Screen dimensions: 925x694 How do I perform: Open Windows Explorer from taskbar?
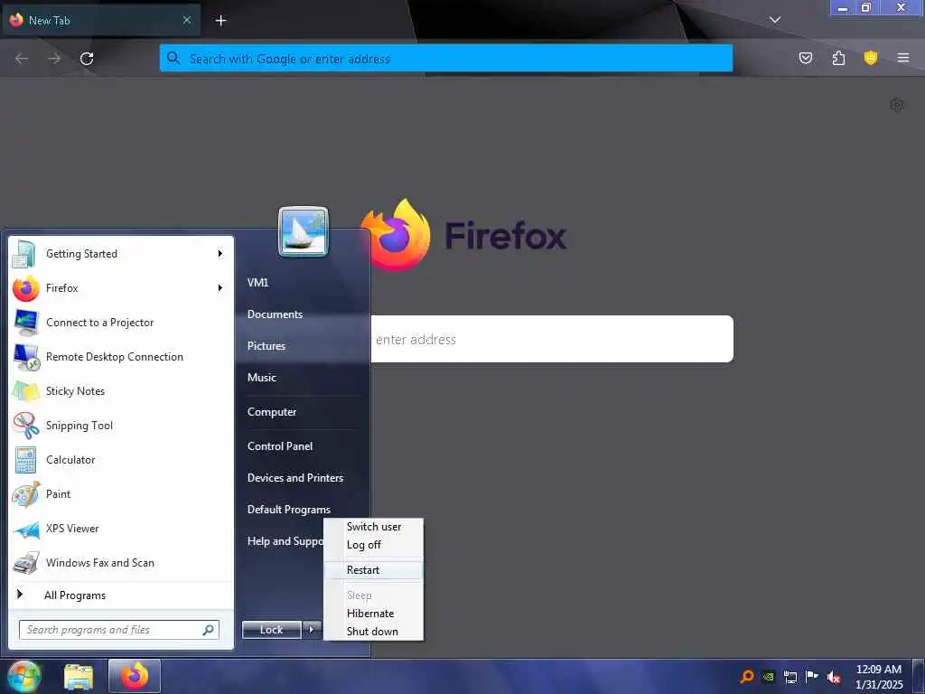[79, 677]
